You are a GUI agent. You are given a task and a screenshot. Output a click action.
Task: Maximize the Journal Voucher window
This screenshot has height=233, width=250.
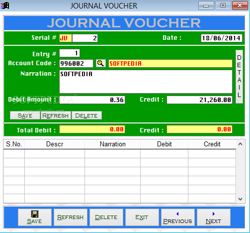223,5
